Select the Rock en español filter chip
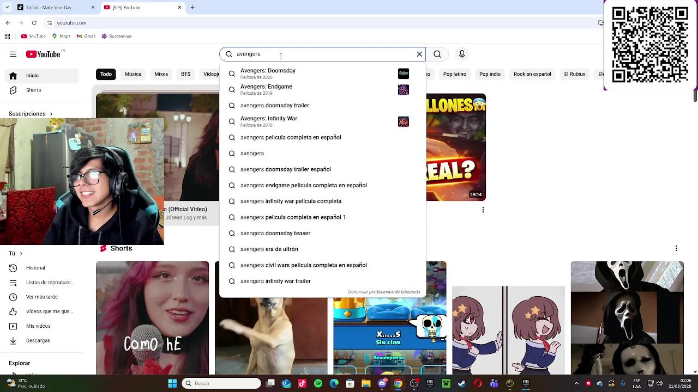698x392 pixels. [x=532, y=74]
